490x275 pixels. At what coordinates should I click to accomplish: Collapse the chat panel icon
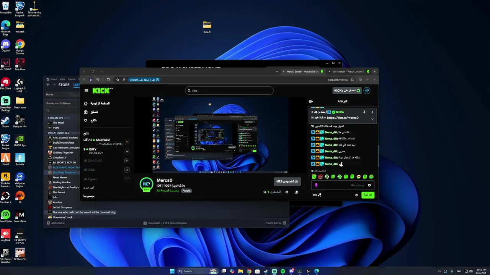311,101
